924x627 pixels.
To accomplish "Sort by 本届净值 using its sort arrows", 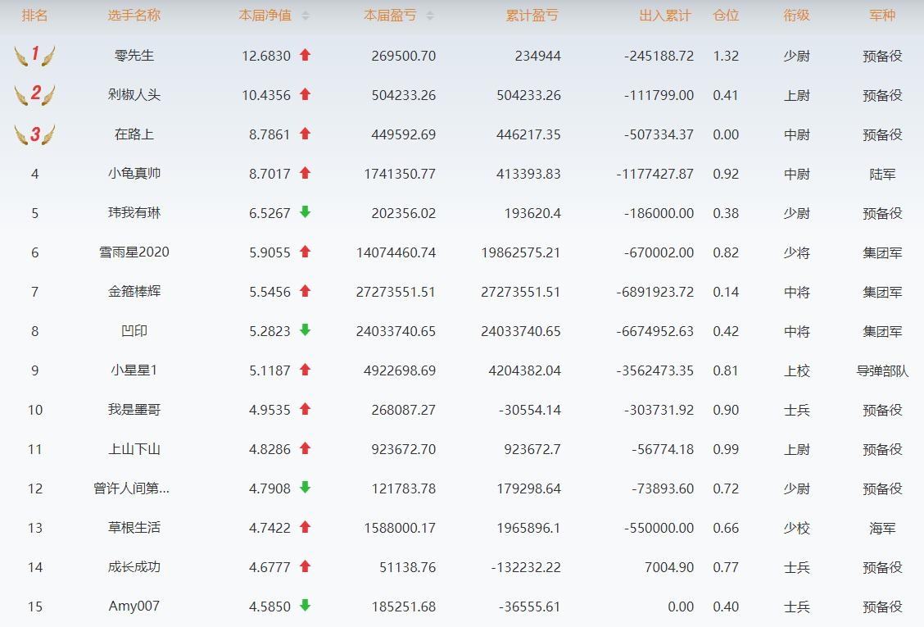I will tap(306, 16).
